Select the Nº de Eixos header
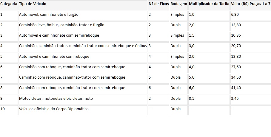 (x=158, y=5)
